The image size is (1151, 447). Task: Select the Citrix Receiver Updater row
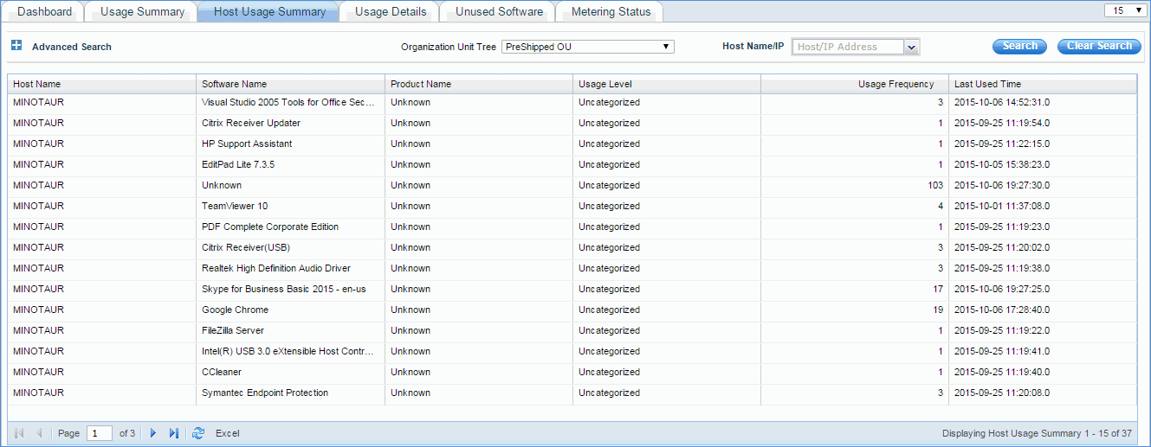click(572, 124)
